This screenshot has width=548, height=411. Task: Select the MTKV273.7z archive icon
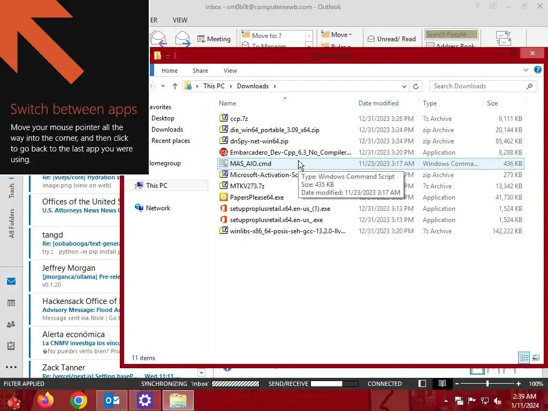pyautogui.click(x=224, y=186)
